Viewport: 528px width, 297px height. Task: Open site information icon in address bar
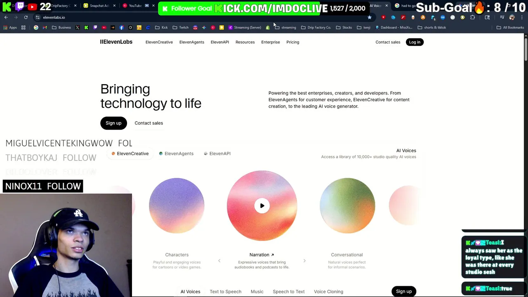click(38, 17)
